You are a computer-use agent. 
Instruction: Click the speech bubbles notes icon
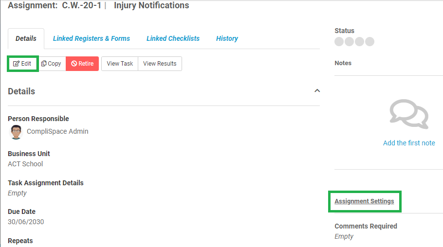pyautogui.click(x=409, y=114)
